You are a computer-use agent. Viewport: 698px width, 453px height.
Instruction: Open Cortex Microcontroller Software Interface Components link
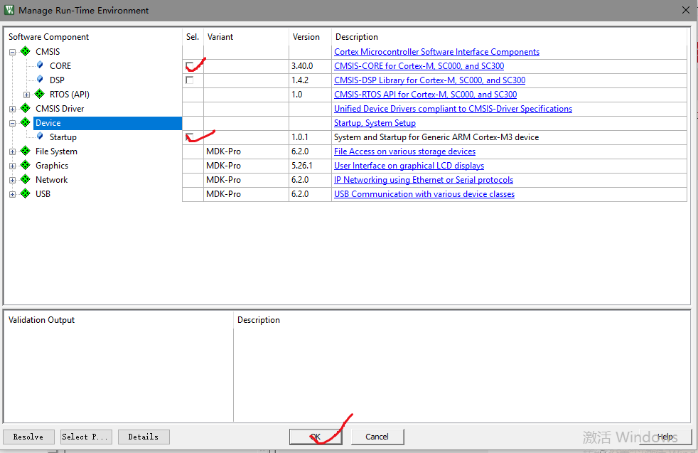coord(436,52)
